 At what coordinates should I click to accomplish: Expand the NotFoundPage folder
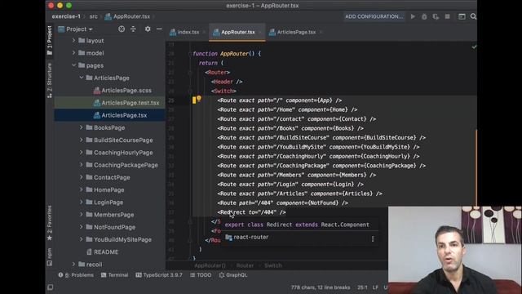[82, 227]
